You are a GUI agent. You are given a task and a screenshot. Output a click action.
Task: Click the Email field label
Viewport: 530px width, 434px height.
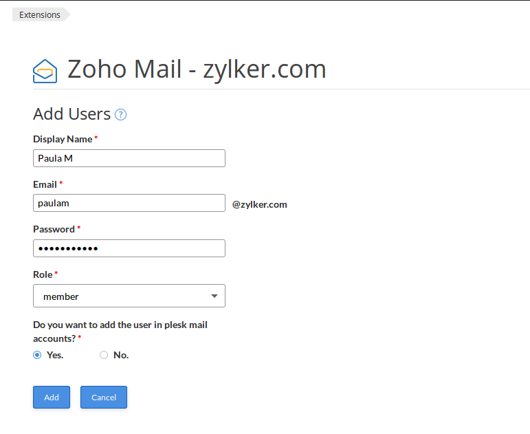click(x=45, y=184)
